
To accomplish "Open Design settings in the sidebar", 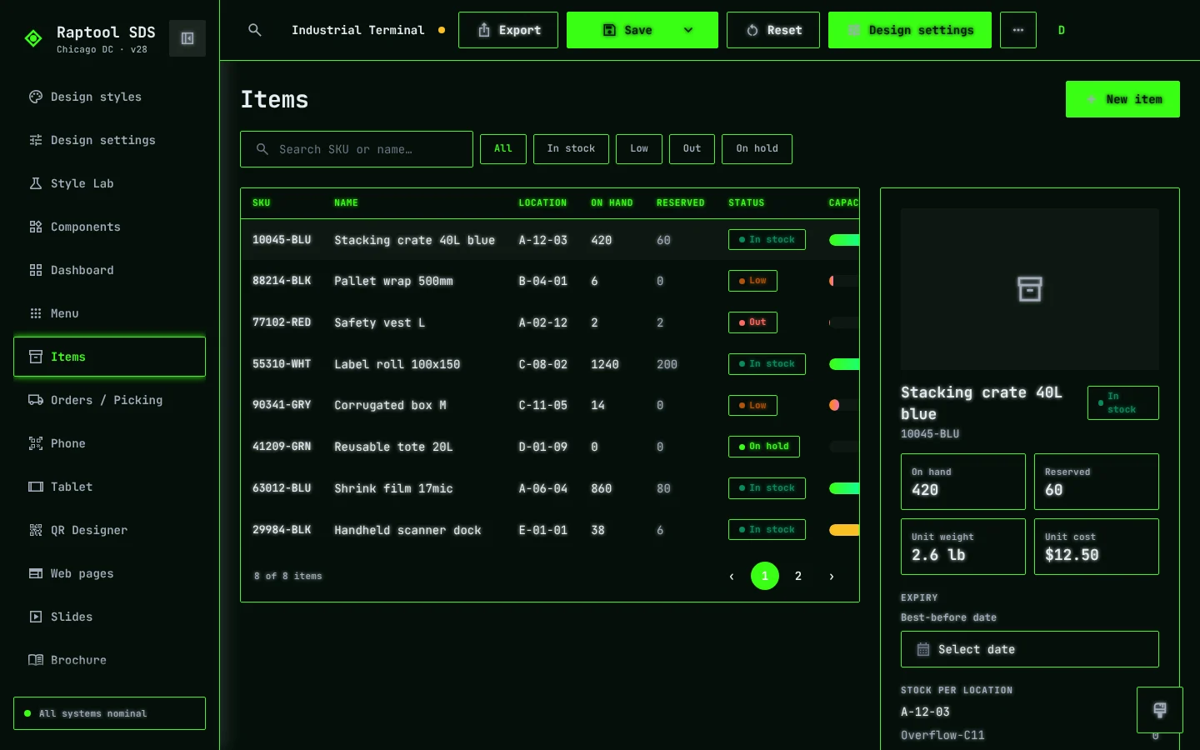I will click(109, 140).
